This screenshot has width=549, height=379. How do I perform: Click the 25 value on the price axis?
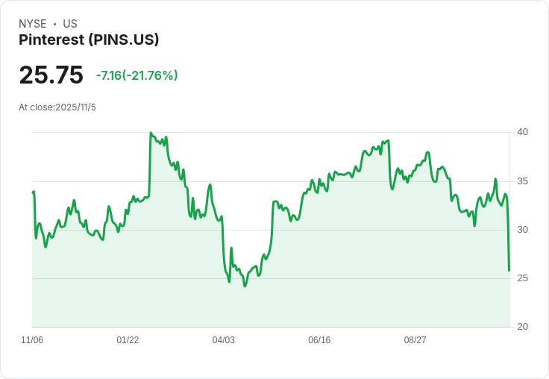[523, 278]
